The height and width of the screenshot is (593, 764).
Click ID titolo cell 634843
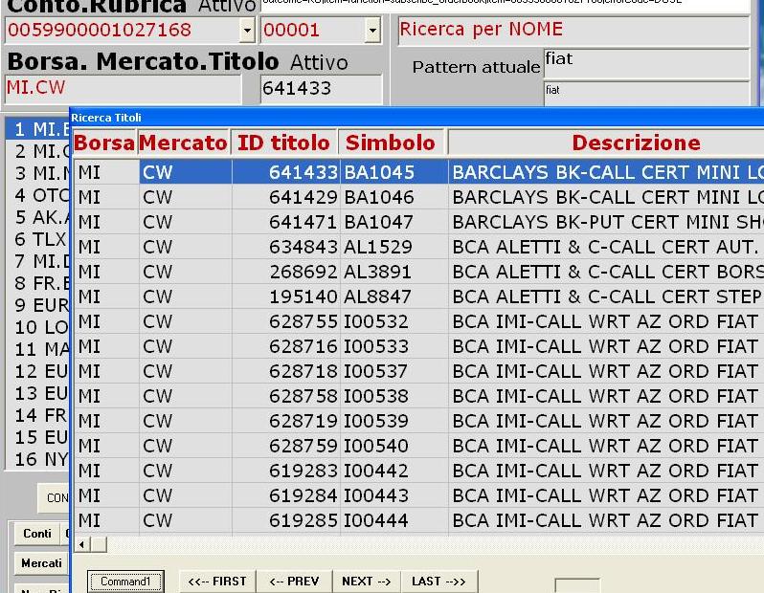[x=286, y=247]
